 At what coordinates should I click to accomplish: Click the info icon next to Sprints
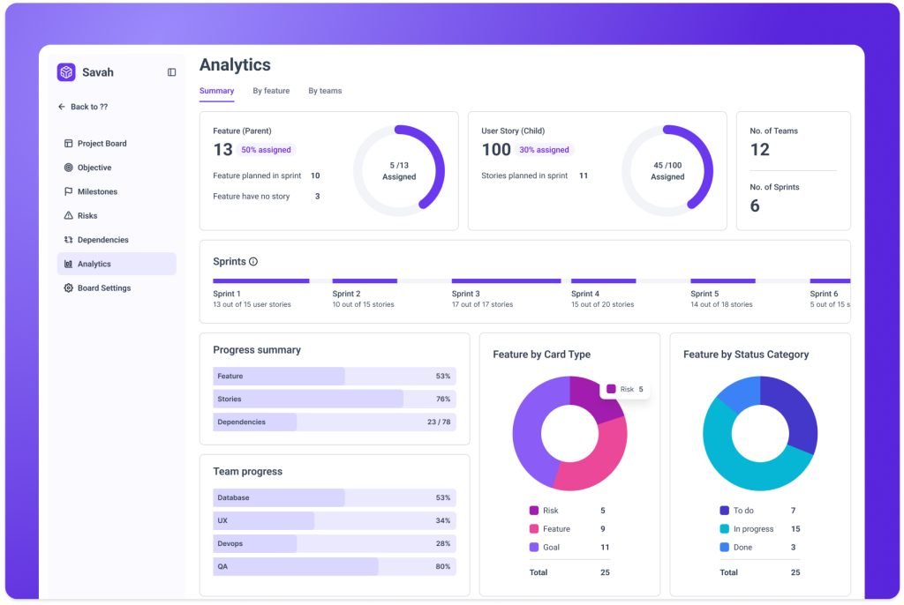coord(253,262)
